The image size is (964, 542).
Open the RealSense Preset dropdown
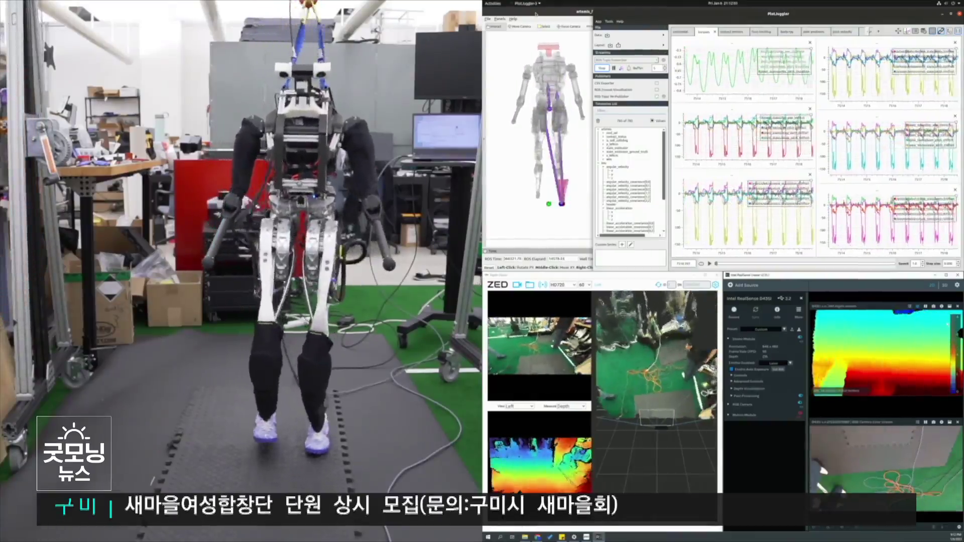pos(763,329)
